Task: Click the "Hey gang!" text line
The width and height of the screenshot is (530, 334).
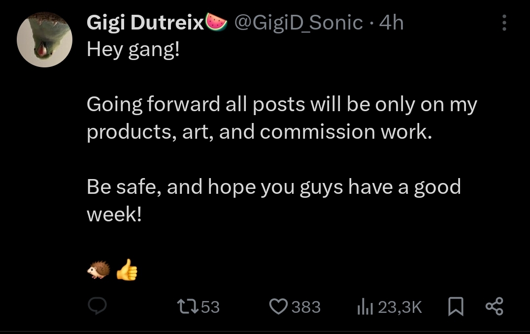Action: point(133,50)
